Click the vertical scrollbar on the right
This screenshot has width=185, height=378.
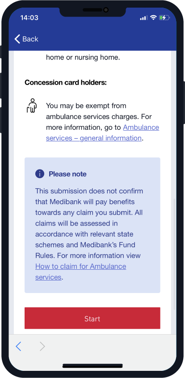point(174,255)
